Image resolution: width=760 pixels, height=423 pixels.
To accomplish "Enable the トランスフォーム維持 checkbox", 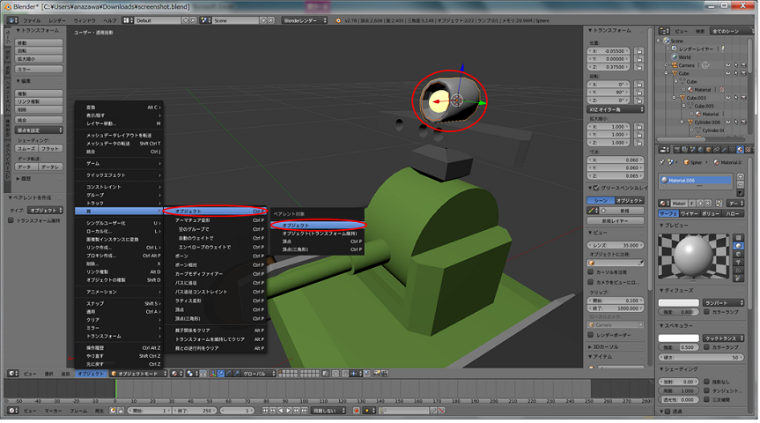I will click(11, 220).
